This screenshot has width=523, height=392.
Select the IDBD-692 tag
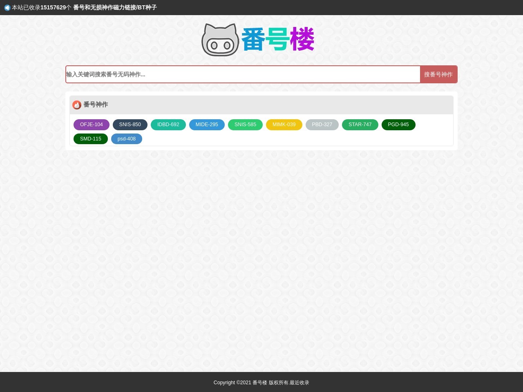point(168,125)
